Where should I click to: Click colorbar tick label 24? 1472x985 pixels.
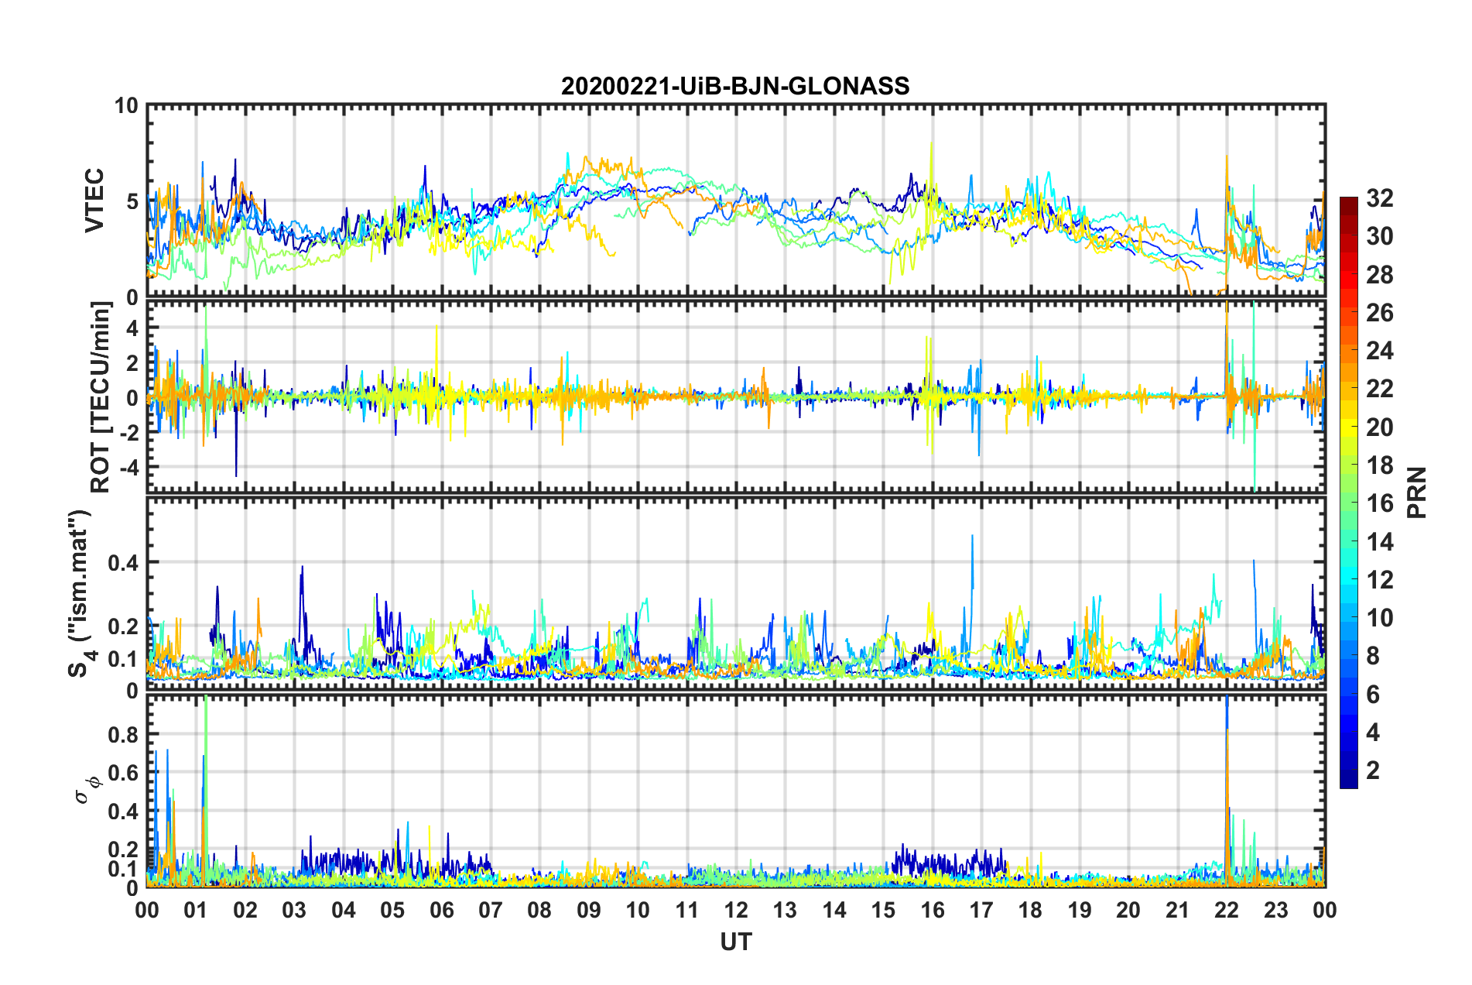(x=1380, y=351)
